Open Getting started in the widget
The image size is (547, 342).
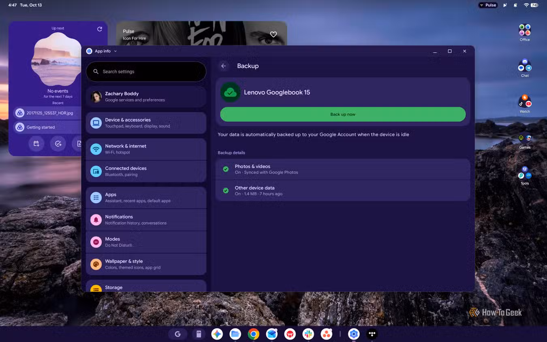[48, 127]
